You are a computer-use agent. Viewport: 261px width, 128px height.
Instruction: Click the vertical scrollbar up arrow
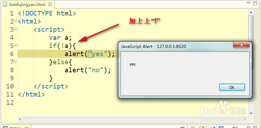pos(251,12)
